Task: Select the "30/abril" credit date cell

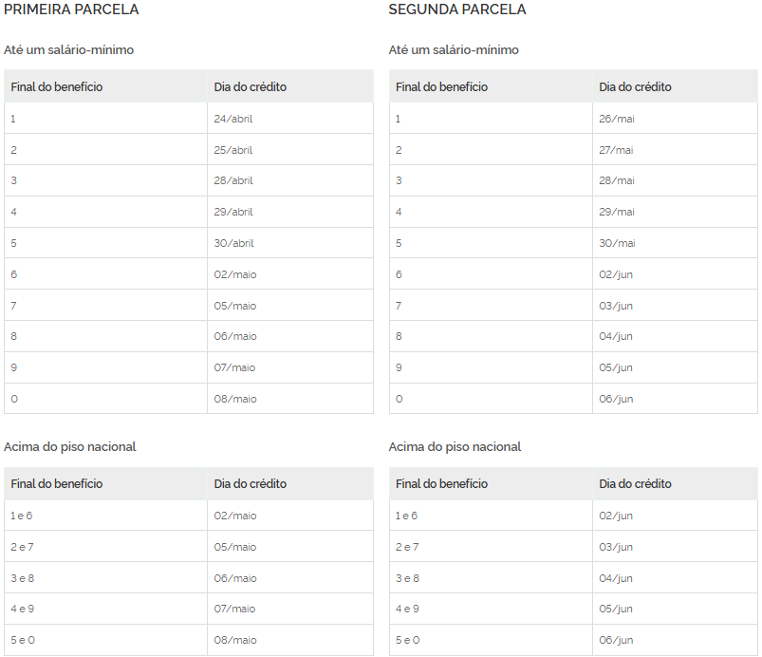Action: pos(233,243)
